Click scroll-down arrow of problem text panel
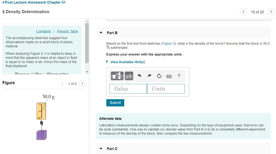 [x=87, y=72]
